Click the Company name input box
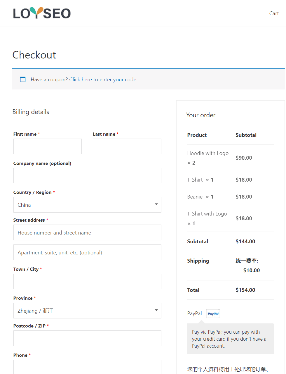 [x=87, y=175]
